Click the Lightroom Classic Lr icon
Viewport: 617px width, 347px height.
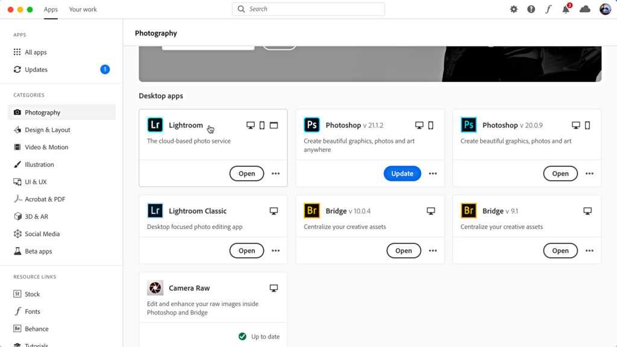155,210
